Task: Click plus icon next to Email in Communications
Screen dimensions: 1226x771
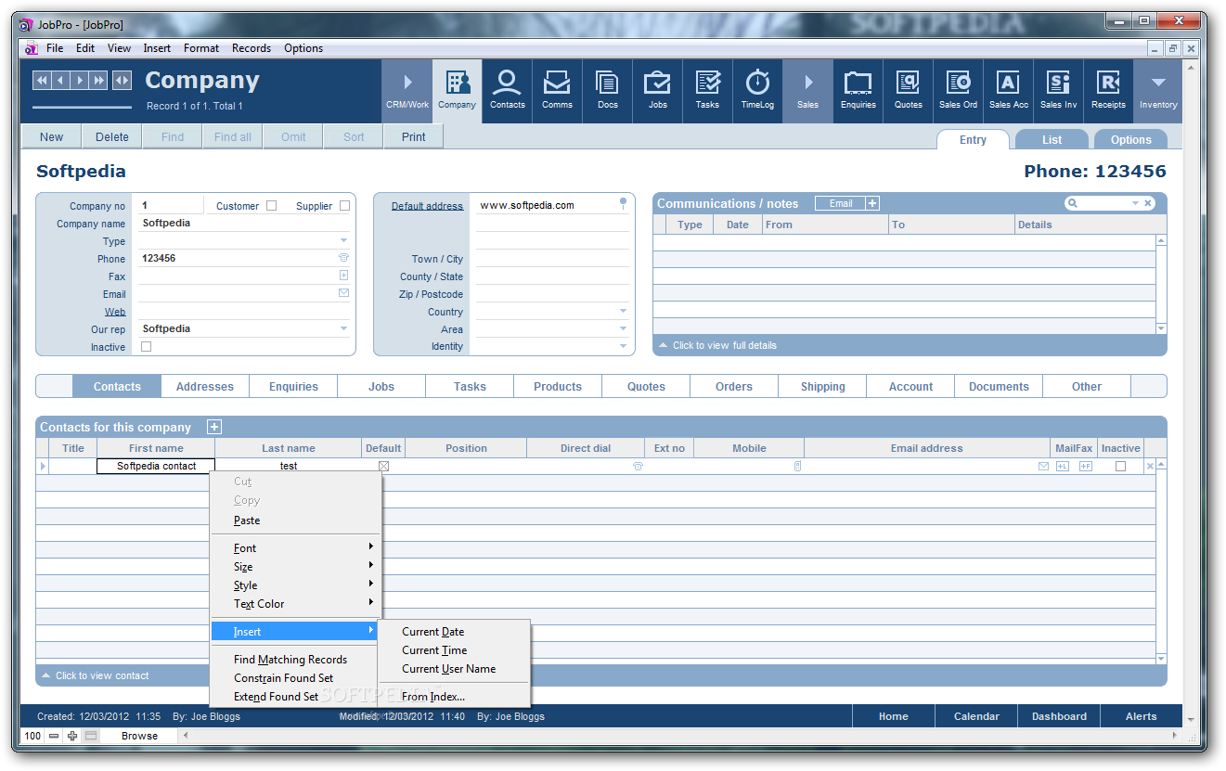Action: [x=872, y=203]
